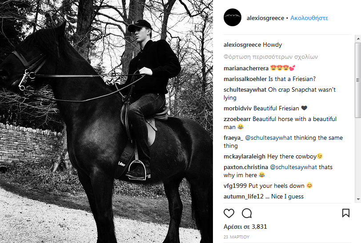
Task: Follow the account via Ακολουθήστε
Action: click(309, 18)
